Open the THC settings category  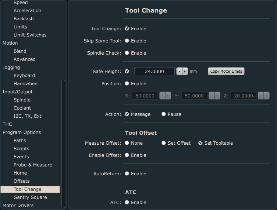(7, 124)
